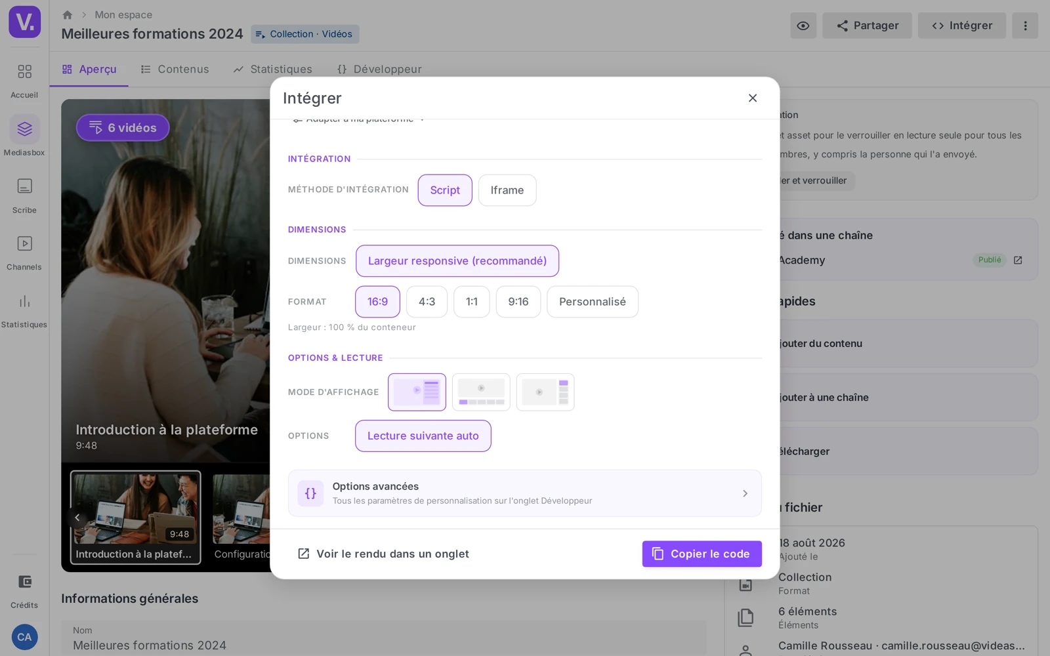Click the Collection · Vidéos badge

pos(304,34)
